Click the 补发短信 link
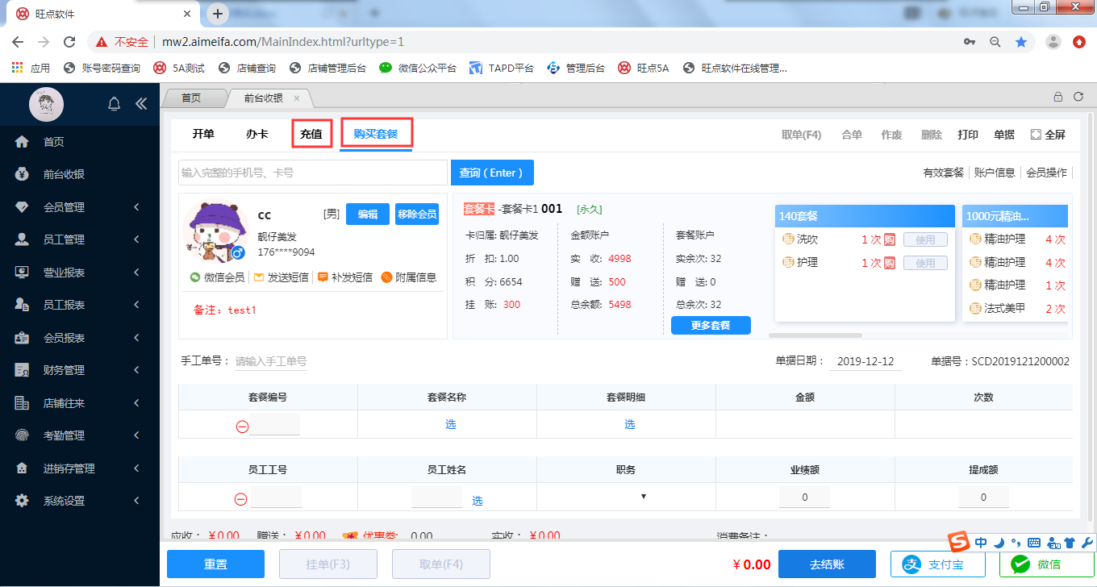This screenshot has height=587, width=1097. coord(344,277)
